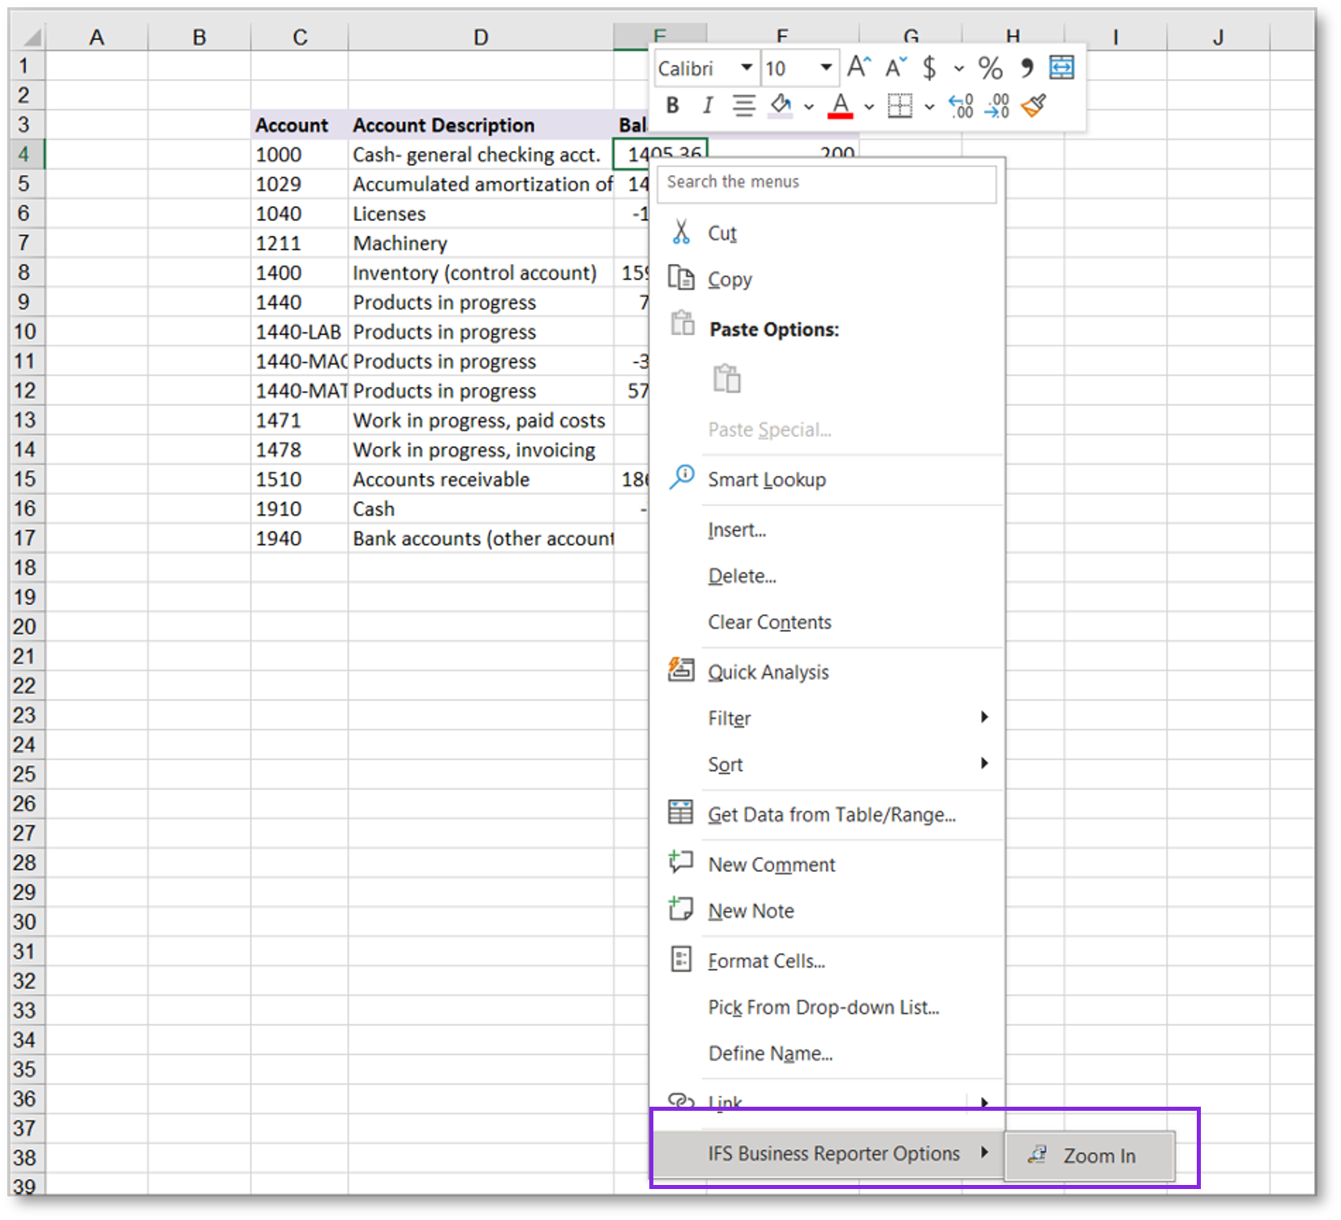Toggle Italic formatting
This screenshot has height=1220, width=1341.
pos(707,106)
